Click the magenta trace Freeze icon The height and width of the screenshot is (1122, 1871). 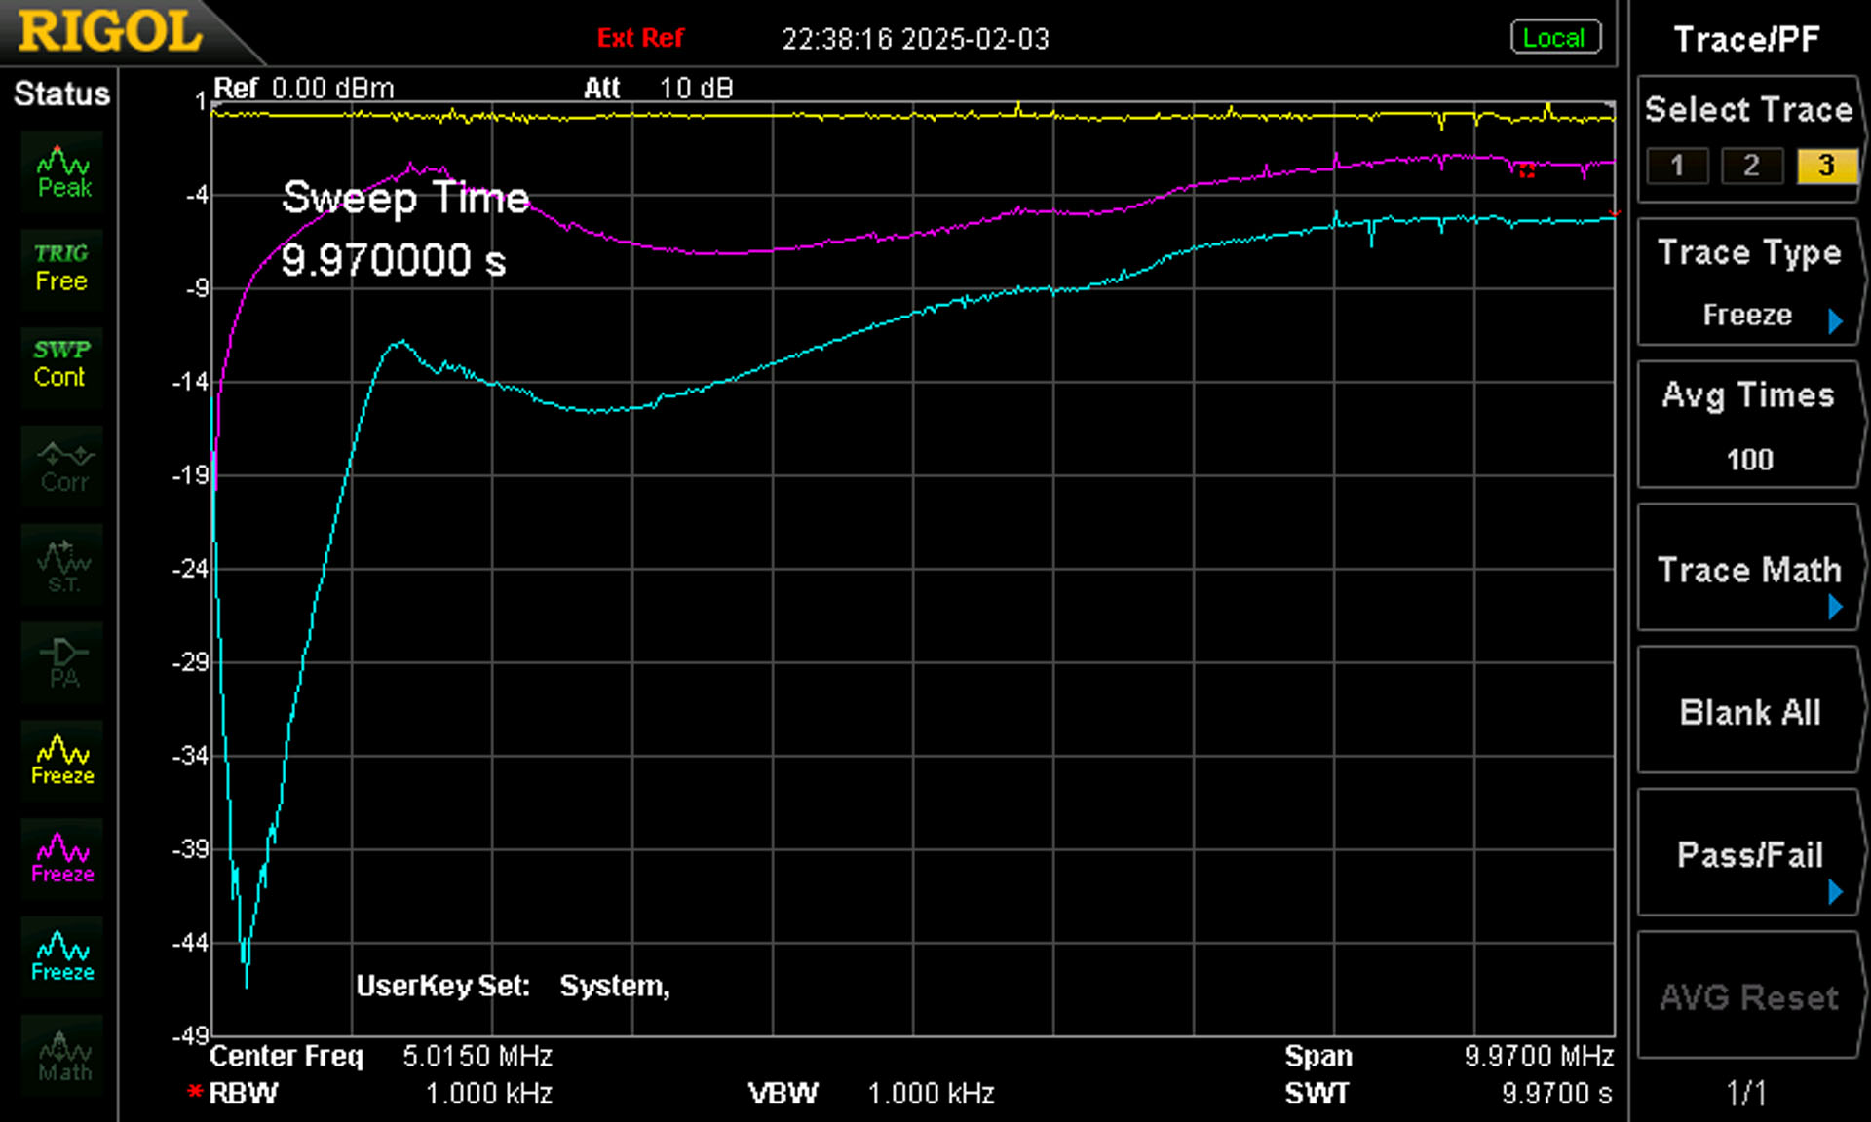[62, 859]
